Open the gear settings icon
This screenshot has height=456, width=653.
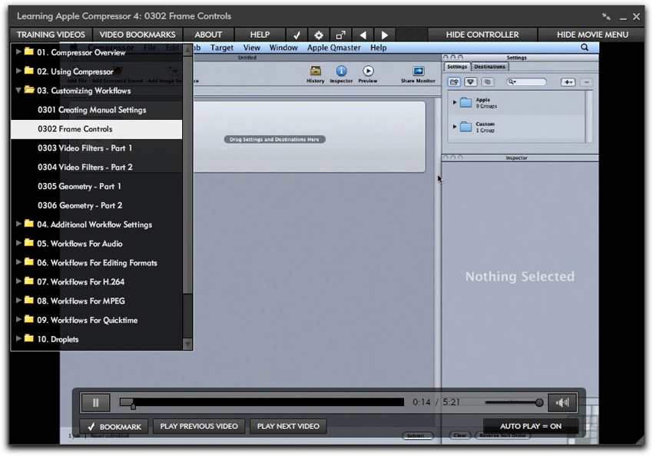click(319, 35)
